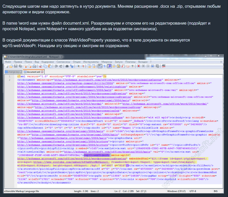Click Windows (CR LF) in status bar

coord(176,191)
